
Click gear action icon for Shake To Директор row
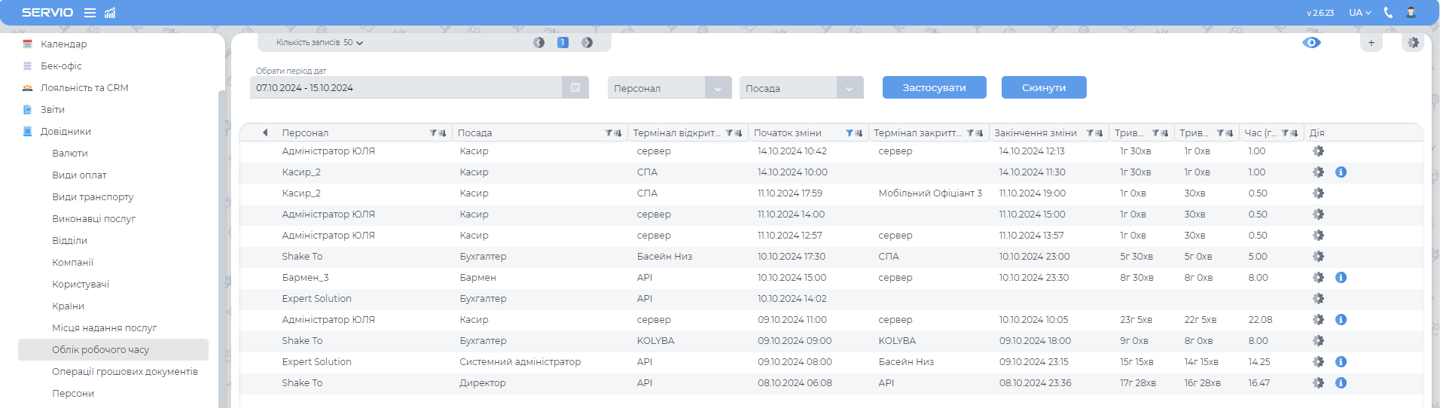1318,383
